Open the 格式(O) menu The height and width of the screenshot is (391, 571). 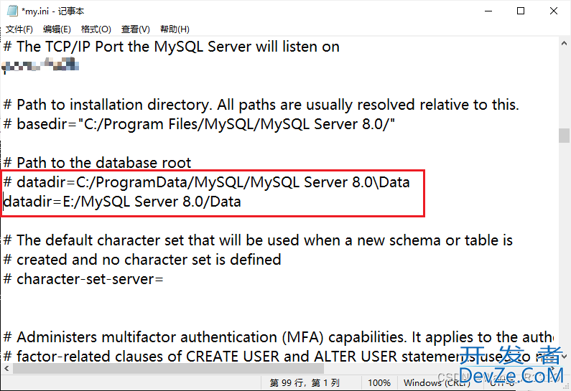[x=96, y=29]
